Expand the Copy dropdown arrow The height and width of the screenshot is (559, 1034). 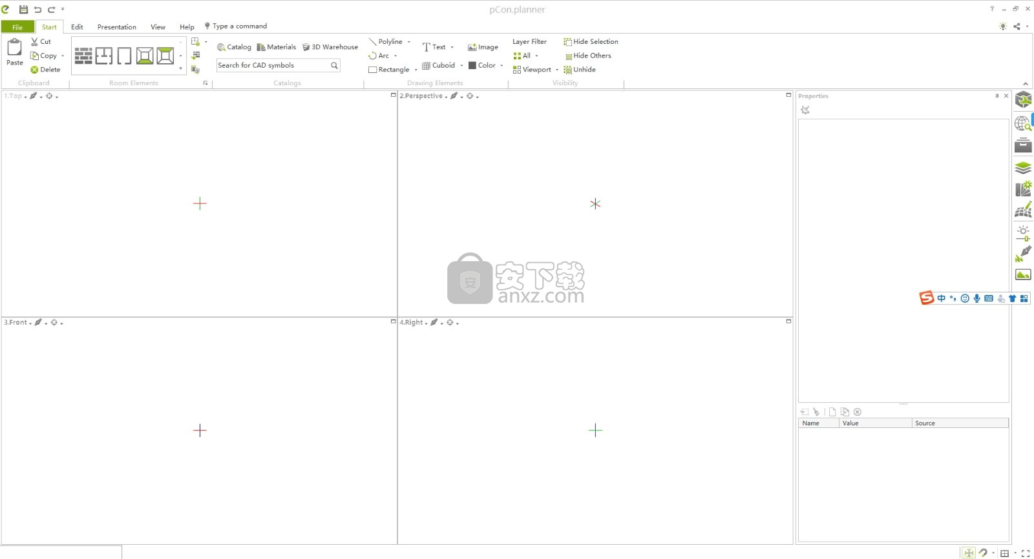point(63,56)
